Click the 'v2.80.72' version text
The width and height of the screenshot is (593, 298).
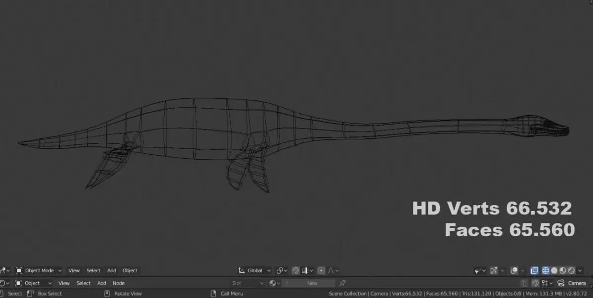577,294
